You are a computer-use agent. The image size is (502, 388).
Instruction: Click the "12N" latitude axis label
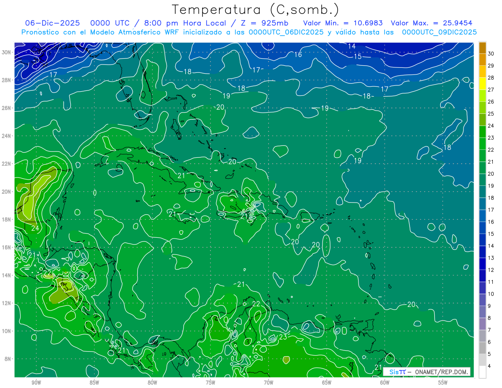click(x=6, y=303)
